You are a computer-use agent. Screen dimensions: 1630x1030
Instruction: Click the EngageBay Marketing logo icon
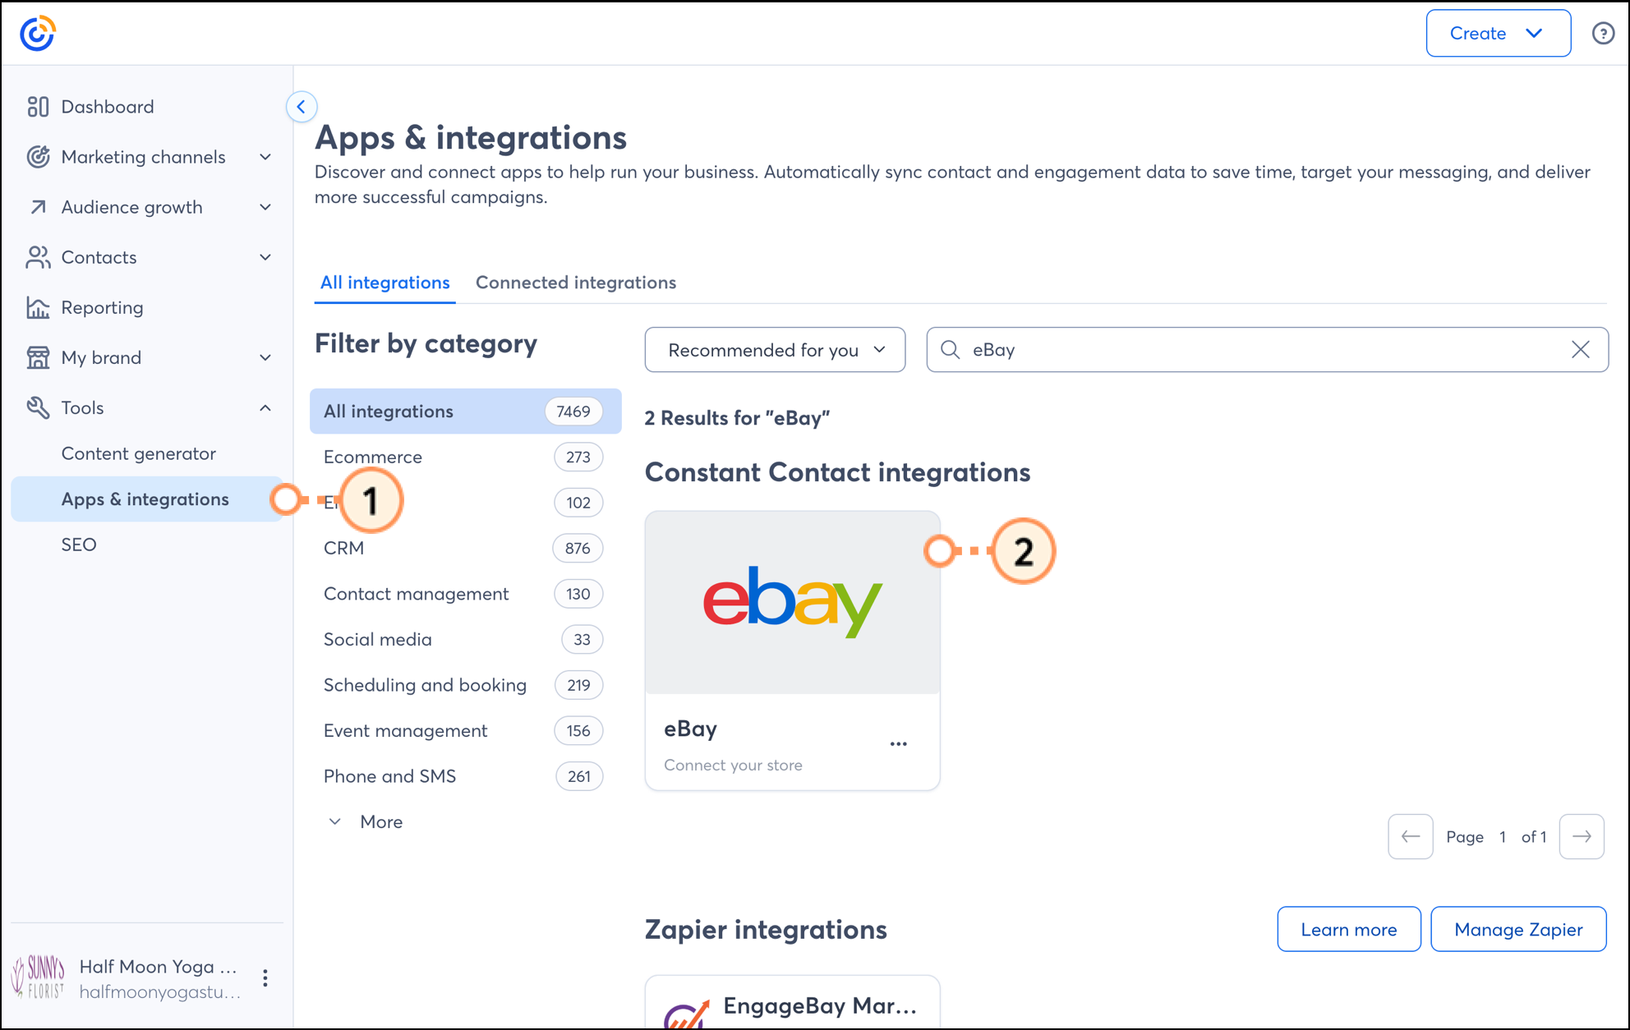click(x=687, y=1014)
